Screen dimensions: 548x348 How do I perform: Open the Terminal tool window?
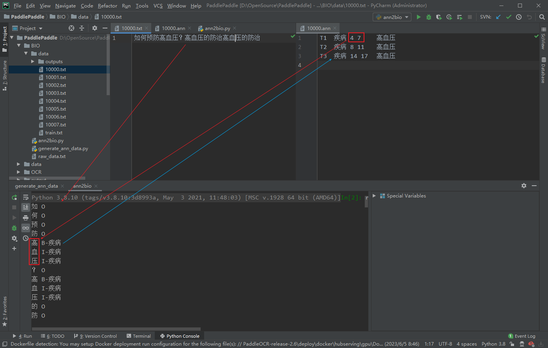(x=139, y=336)
